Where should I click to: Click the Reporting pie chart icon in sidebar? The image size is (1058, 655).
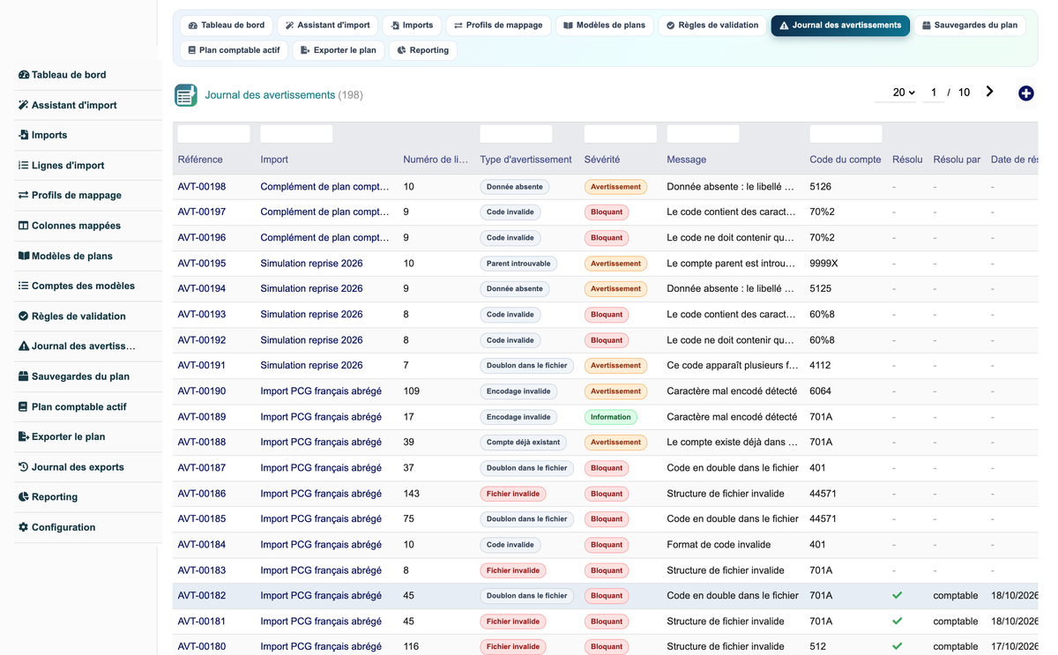(x=24, y=496)
